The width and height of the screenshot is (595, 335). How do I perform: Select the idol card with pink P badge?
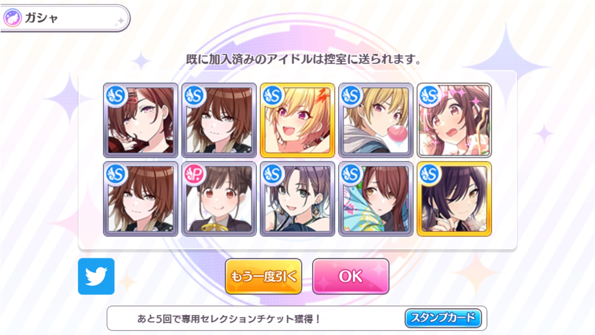click(219, 199)
